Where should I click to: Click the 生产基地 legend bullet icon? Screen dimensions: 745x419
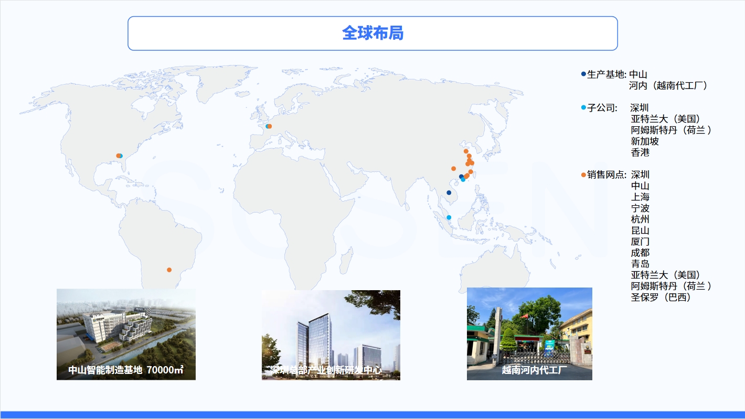coord(582,74)
